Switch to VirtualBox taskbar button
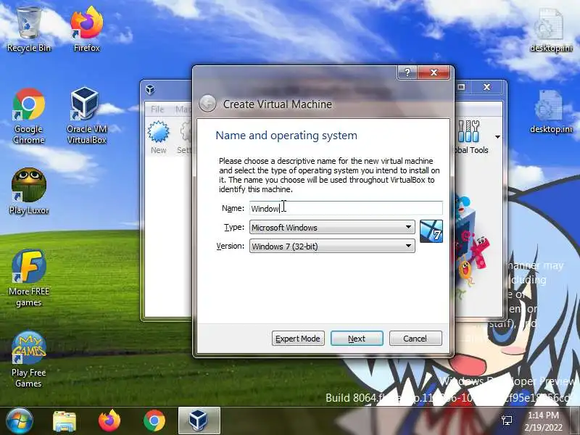 point(199,421)
